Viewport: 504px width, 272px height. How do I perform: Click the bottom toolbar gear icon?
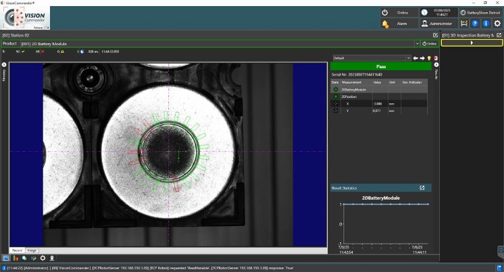(x=43, y=258)
